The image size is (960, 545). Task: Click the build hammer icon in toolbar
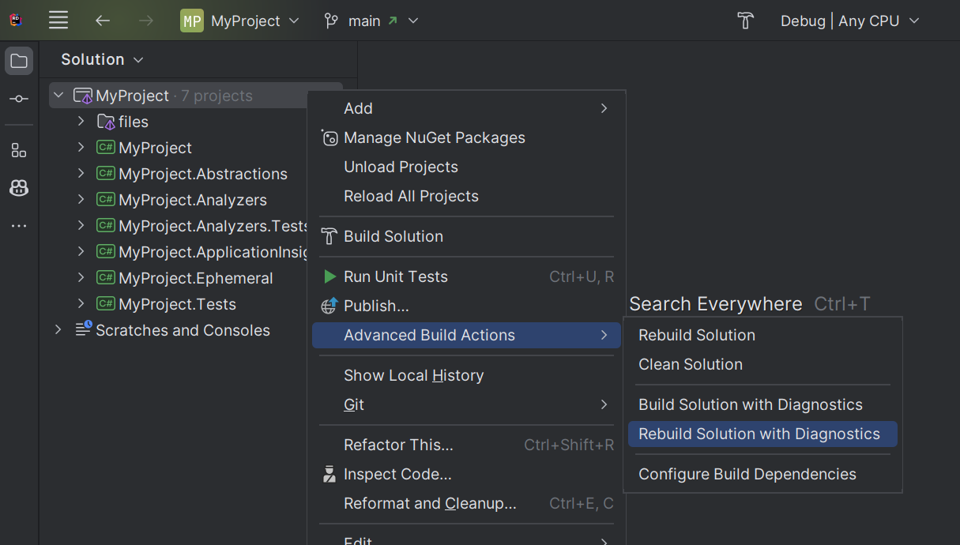point(745,21)
